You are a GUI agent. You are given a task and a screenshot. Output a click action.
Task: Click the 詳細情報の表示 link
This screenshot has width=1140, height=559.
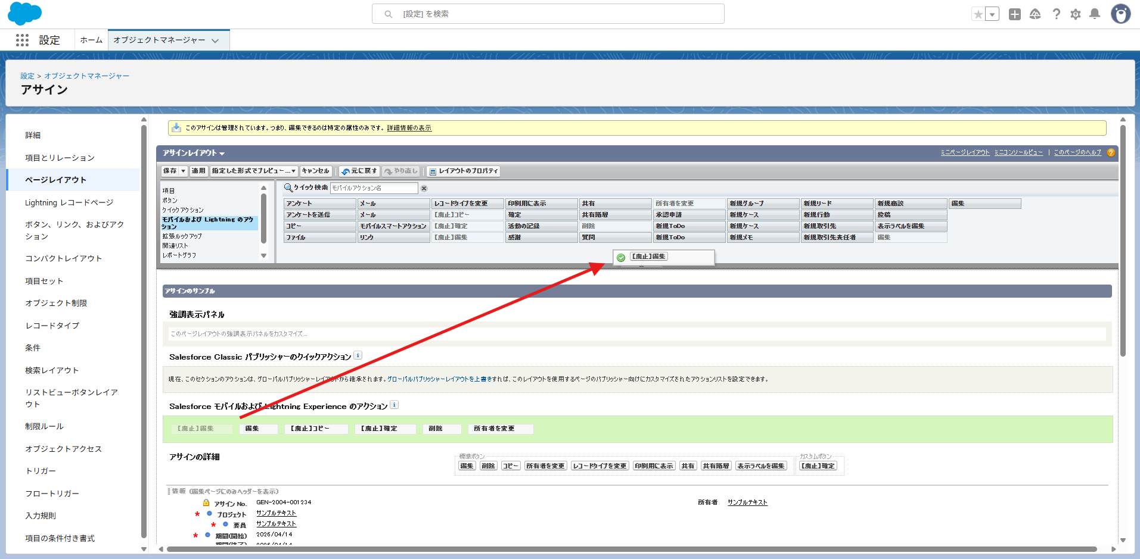pos(409,128)
